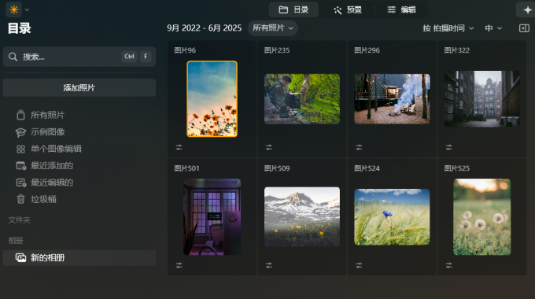Click the 文件夹 section header
535x299 pixels.
pos(20,220)
